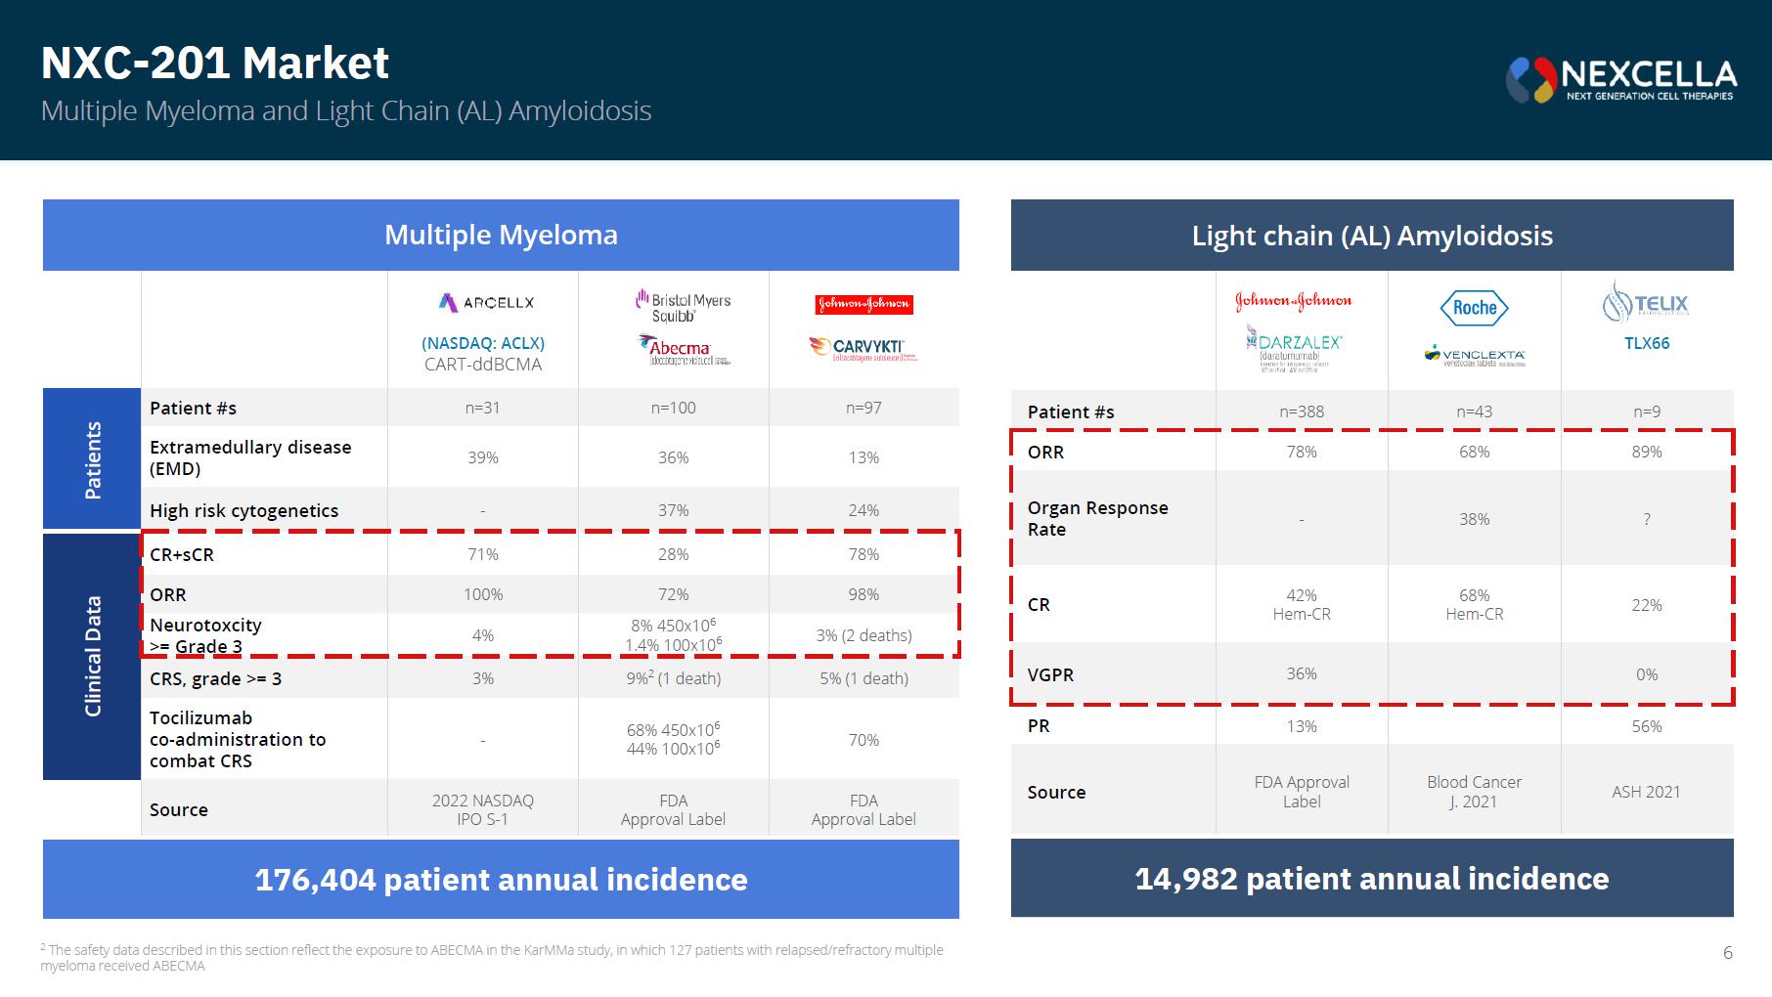Click the Telix company logo
The image size is (1772, 997).
click(1645, 302)
